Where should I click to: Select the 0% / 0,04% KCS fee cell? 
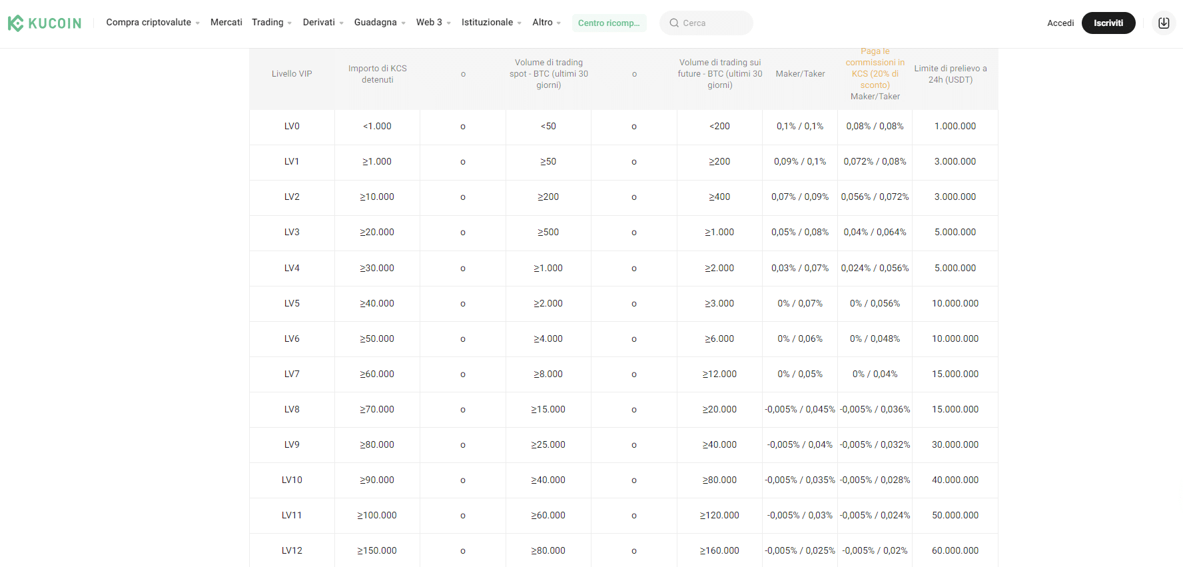875,374
